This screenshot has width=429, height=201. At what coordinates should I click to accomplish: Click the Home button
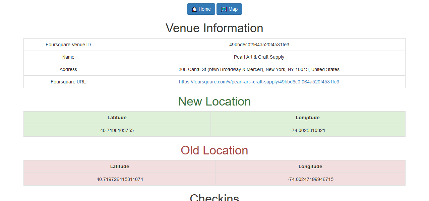(x=201, y=9)
